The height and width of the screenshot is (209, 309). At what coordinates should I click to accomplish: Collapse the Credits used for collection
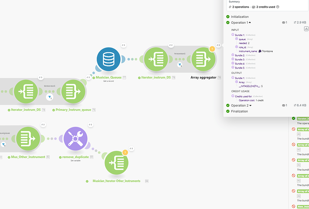coord(233,96)
